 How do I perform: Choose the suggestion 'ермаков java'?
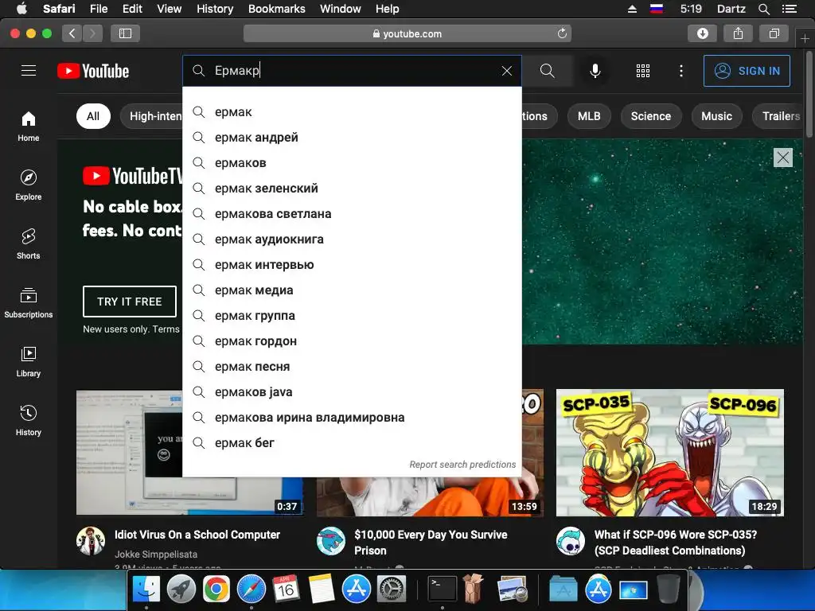pos(352,391)
